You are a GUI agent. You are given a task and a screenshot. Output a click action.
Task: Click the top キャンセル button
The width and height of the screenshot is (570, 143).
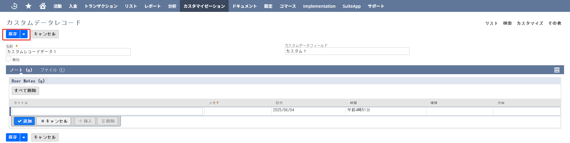pos(45,34)
